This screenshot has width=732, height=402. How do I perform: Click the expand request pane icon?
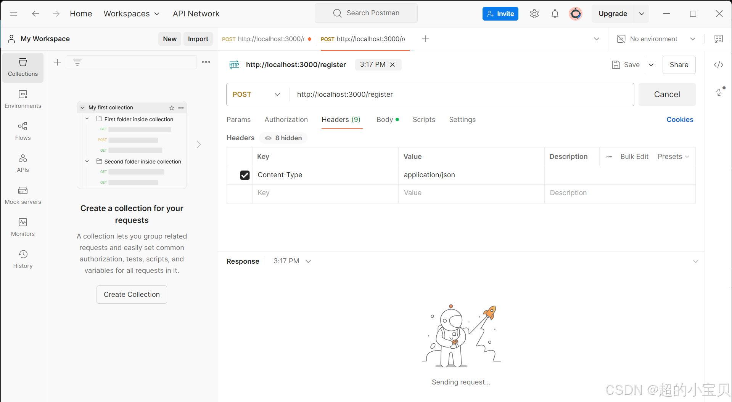[x=720, y=91]
